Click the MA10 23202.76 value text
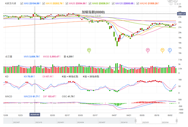 55,3
